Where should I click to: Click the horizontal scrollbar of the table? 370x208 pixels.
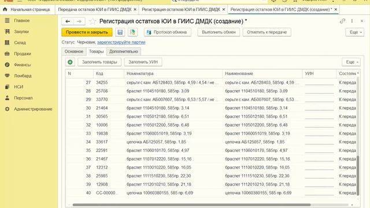click(x=191, y=205)
